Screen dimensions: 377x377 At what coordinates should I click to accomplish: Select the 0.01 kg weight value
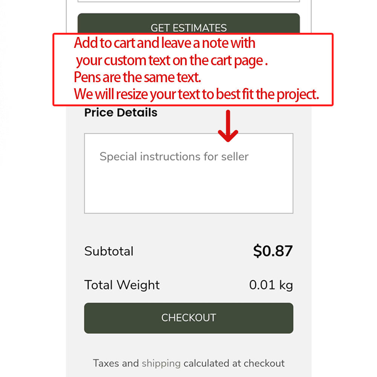271,285
